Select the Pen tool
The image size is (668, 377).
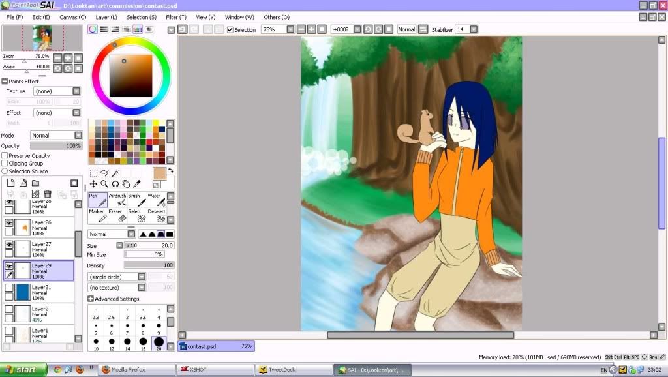coord(98,200)
